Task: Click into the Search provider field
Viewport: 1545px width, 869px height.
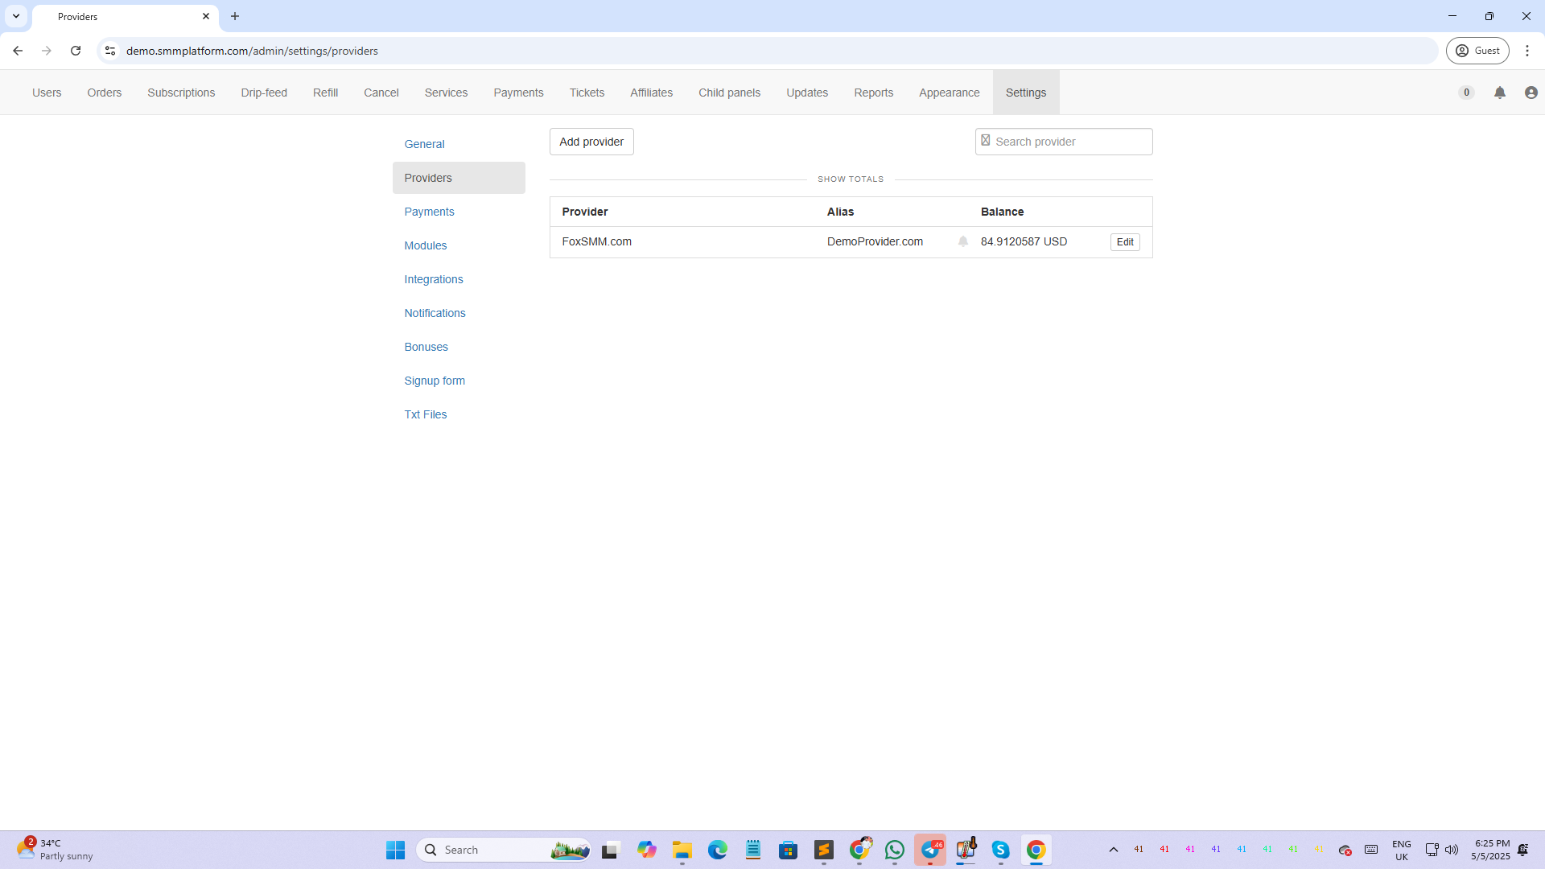Action: point(1070,142)
